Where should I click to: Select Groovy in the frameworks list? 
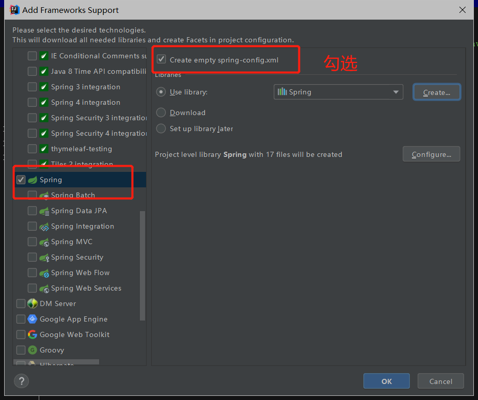tap(52, 350)
